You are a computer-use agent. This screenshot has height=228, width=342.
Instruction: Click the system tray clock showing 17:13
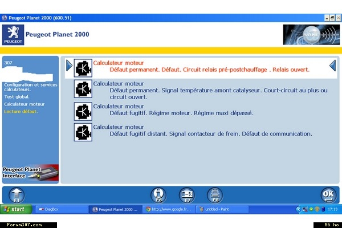(x=333, y=209)
